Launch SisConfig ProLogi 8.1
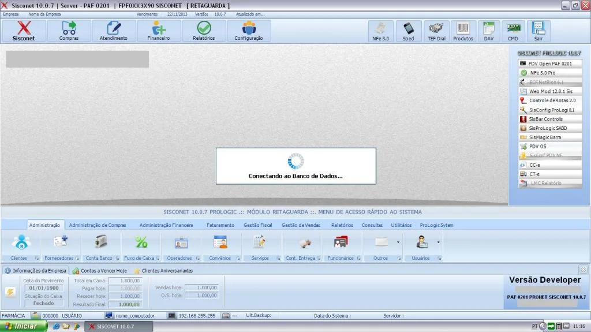 tap(550, 110)
